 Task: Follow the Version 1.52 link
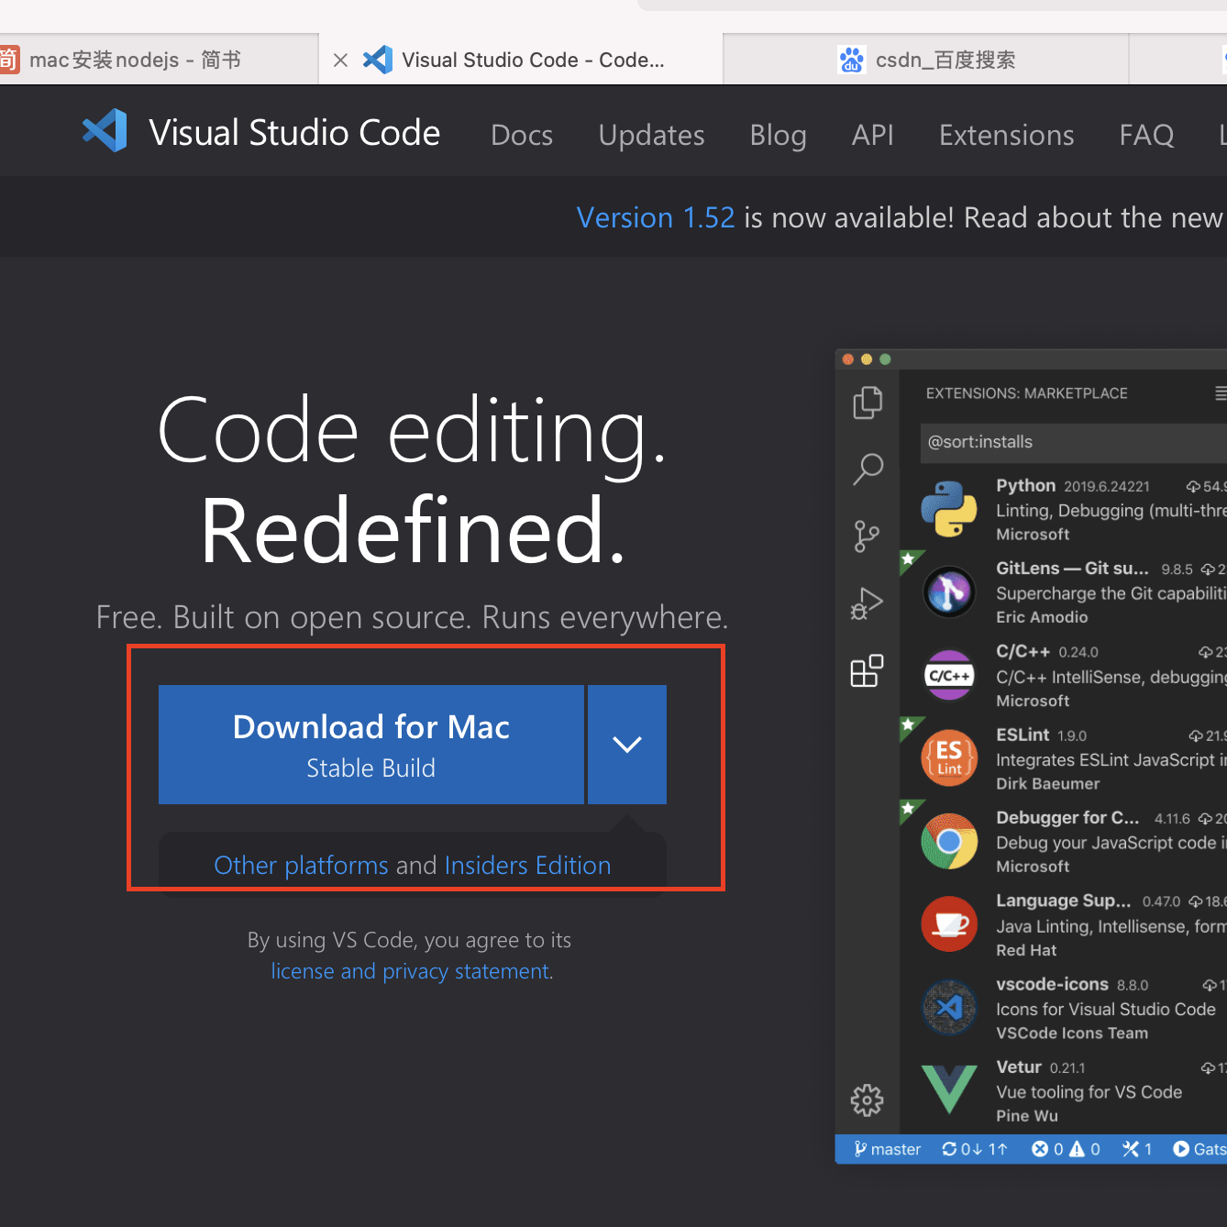pyautogui.click(x=656, y=217)
